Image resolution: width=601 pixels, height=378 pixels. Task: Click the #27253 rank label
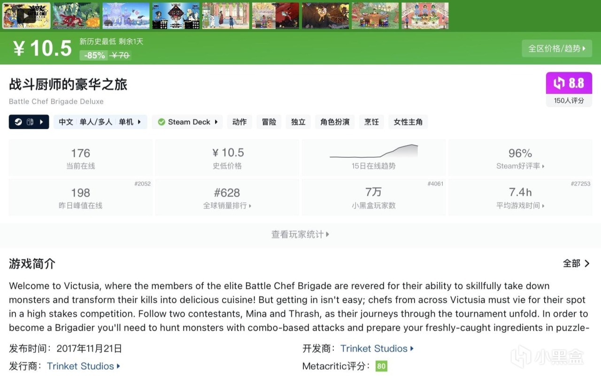(x=580, y=184)
